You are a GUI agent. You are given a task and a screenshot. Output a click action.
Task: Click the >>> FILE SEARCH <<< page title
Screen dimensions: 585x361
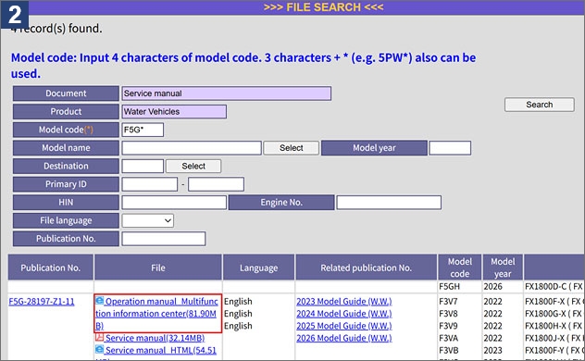[323, 7]
